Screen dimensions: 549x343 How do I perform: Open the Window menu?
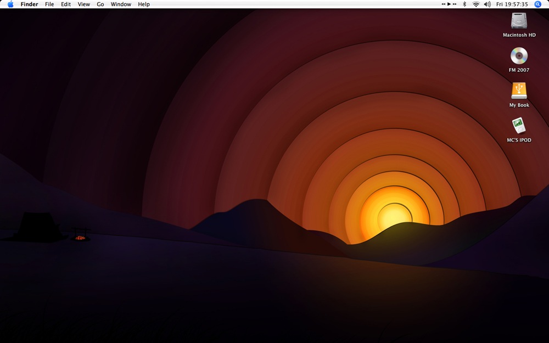(x=121, y=4)
